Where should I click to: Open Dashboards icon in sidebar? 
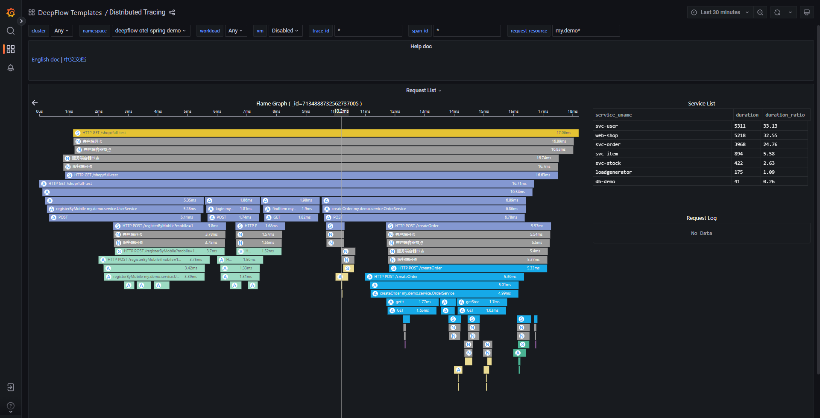tap(11, 49)
